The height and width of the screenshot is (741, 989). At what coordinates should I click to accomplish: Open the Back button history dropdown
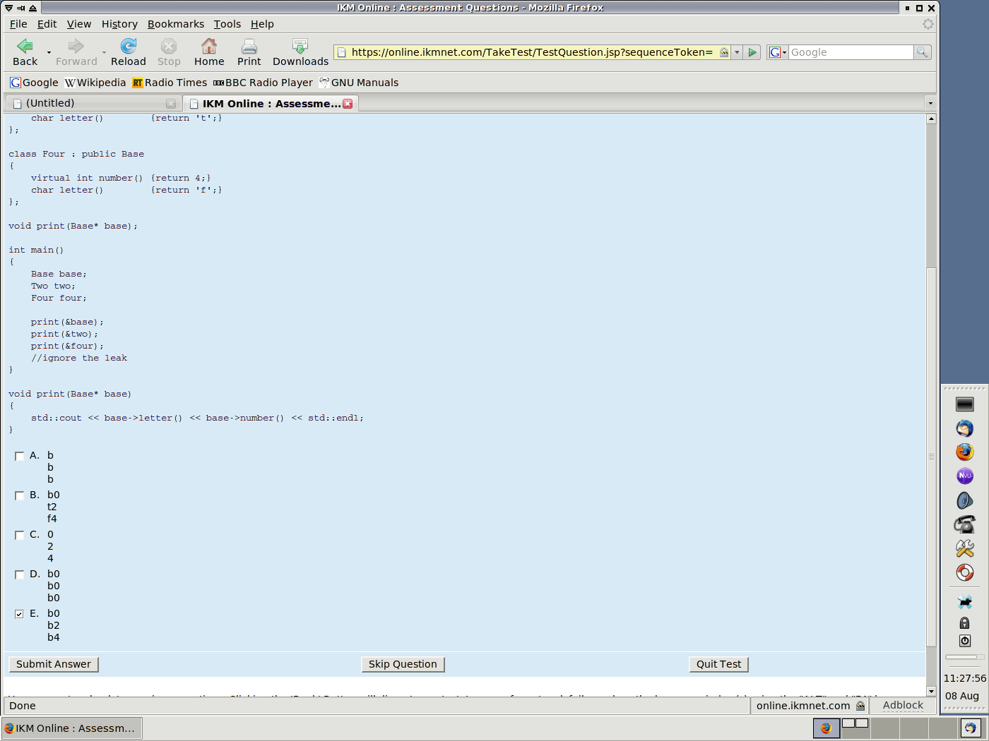(x=49, y=52)
